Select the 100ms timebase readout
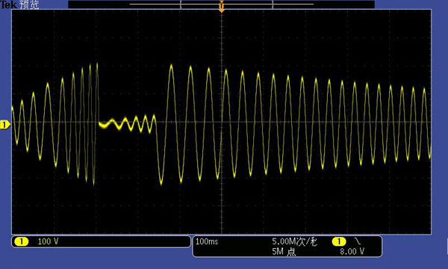Viewport: 448px width, 269px height. (207, 241)
